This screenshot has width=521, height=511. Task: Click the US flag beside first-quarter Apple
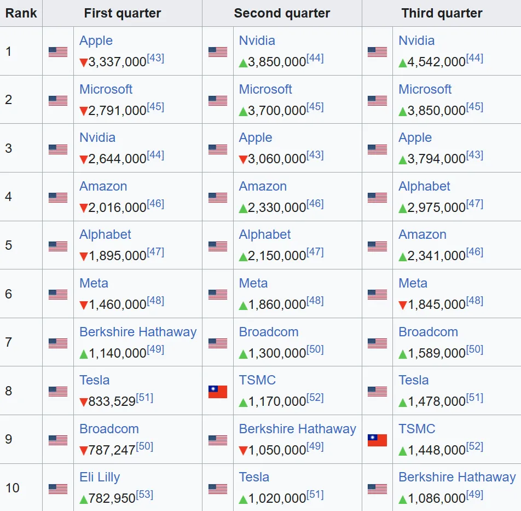58,52
